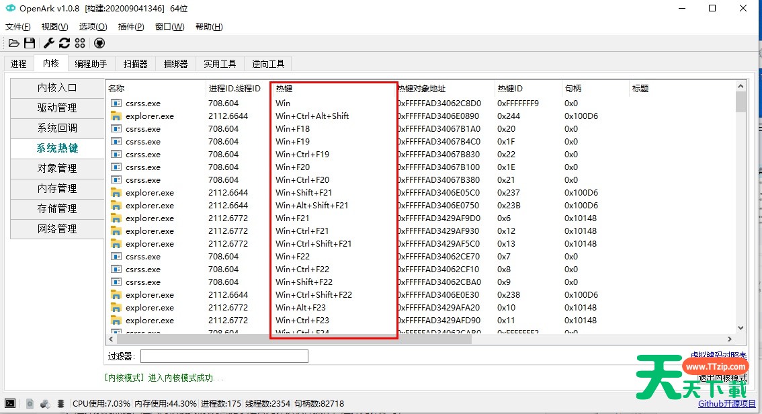Click the four-circles toolbar icon
Image resolution: width=762 pixels, height=414 pixels.
click(x=80, y=43)
